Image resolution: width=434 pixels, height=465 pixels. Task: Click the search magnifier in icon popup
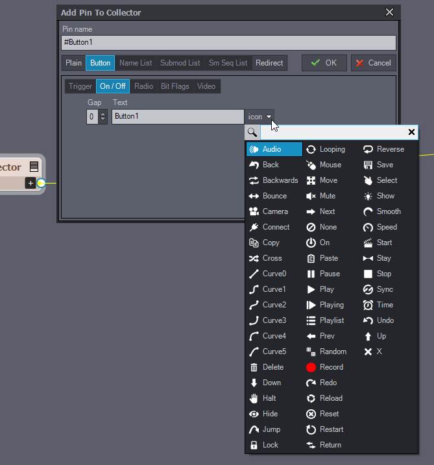[253, 132]
